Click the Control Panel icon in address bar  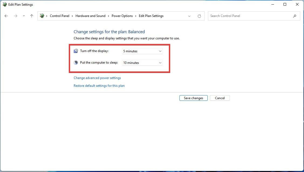[x=42, y=16]
